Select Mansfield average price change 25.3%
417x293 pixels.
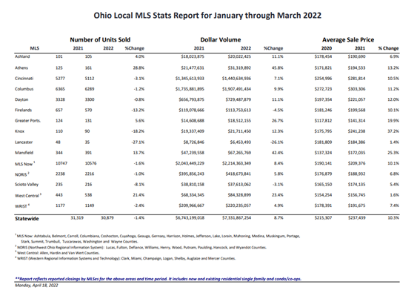pyautogui.click(x=393, y=153)
